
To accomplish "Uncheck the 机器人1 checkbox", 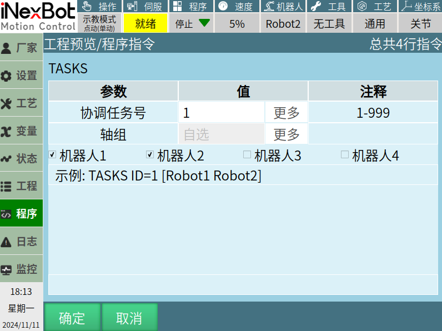I will pyautogui.click(x=53, y=155).
